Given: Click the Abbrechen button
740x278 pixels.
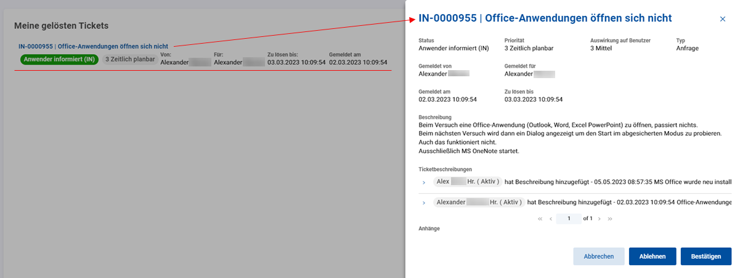Looking at the screenshot, I should click(x=599, y=256).
